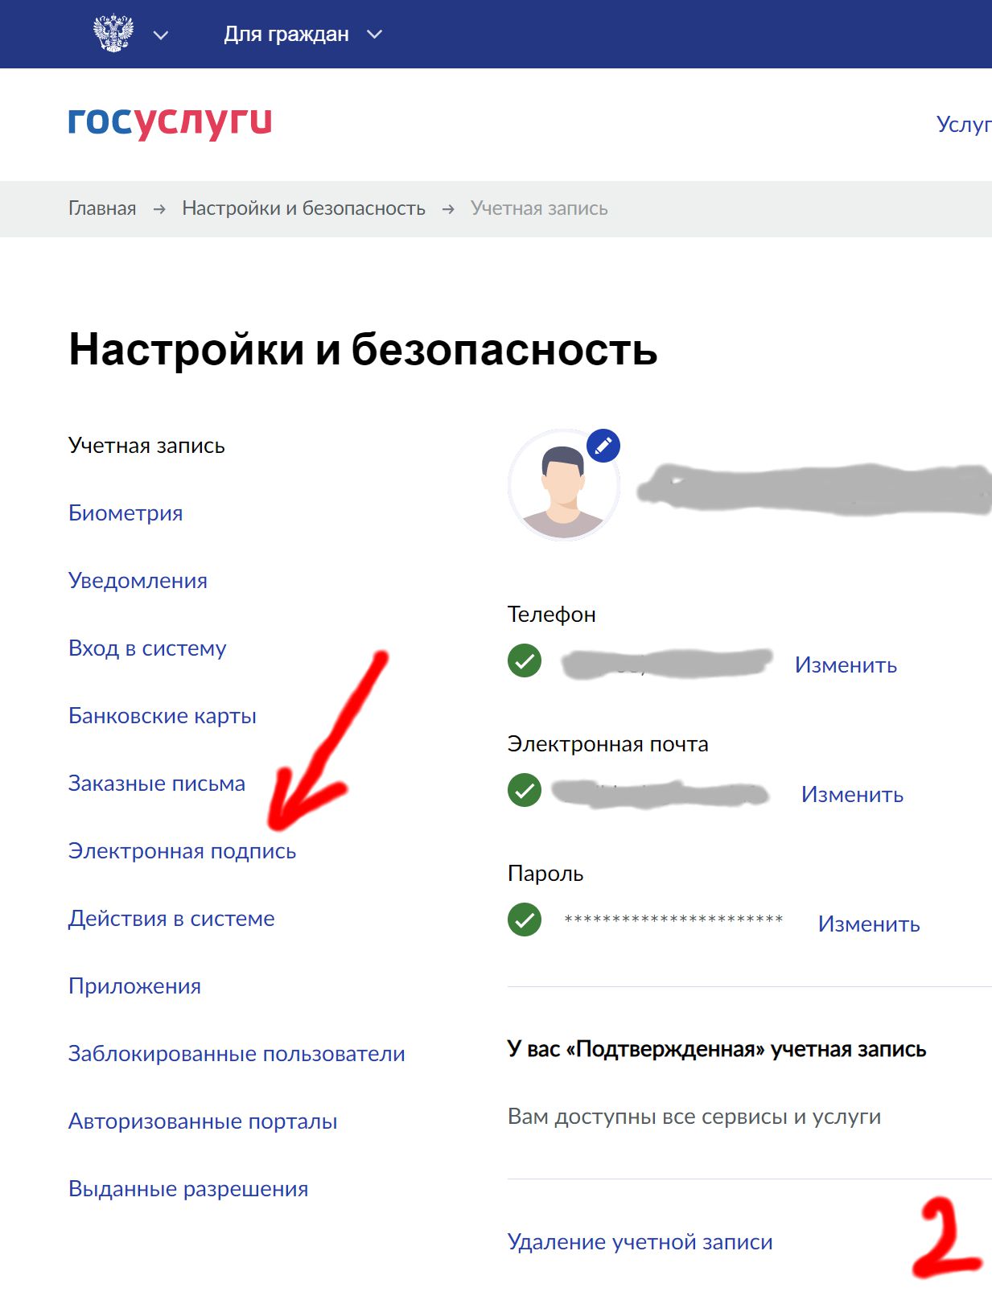Click the Госуслуги logo
Viewport: 992px width, 1292px height.
pos(170,122)
